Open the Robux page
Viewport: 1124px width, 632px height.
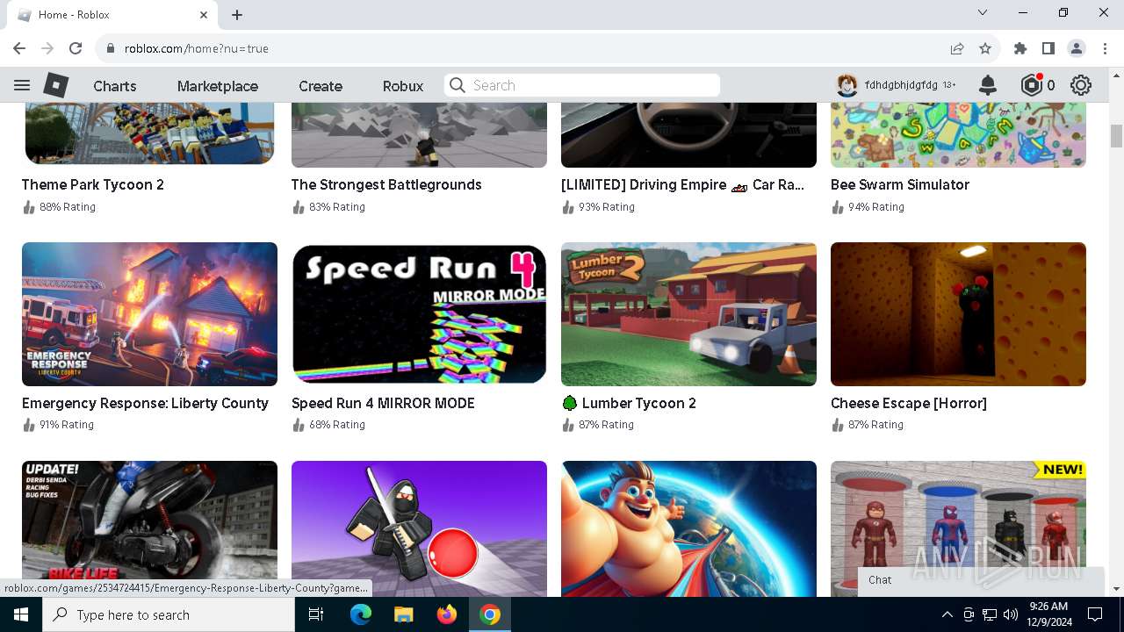403,86
